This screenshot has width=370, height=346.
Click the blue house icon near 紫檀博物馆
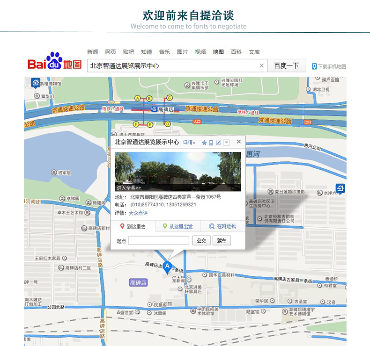coord(36,83)
